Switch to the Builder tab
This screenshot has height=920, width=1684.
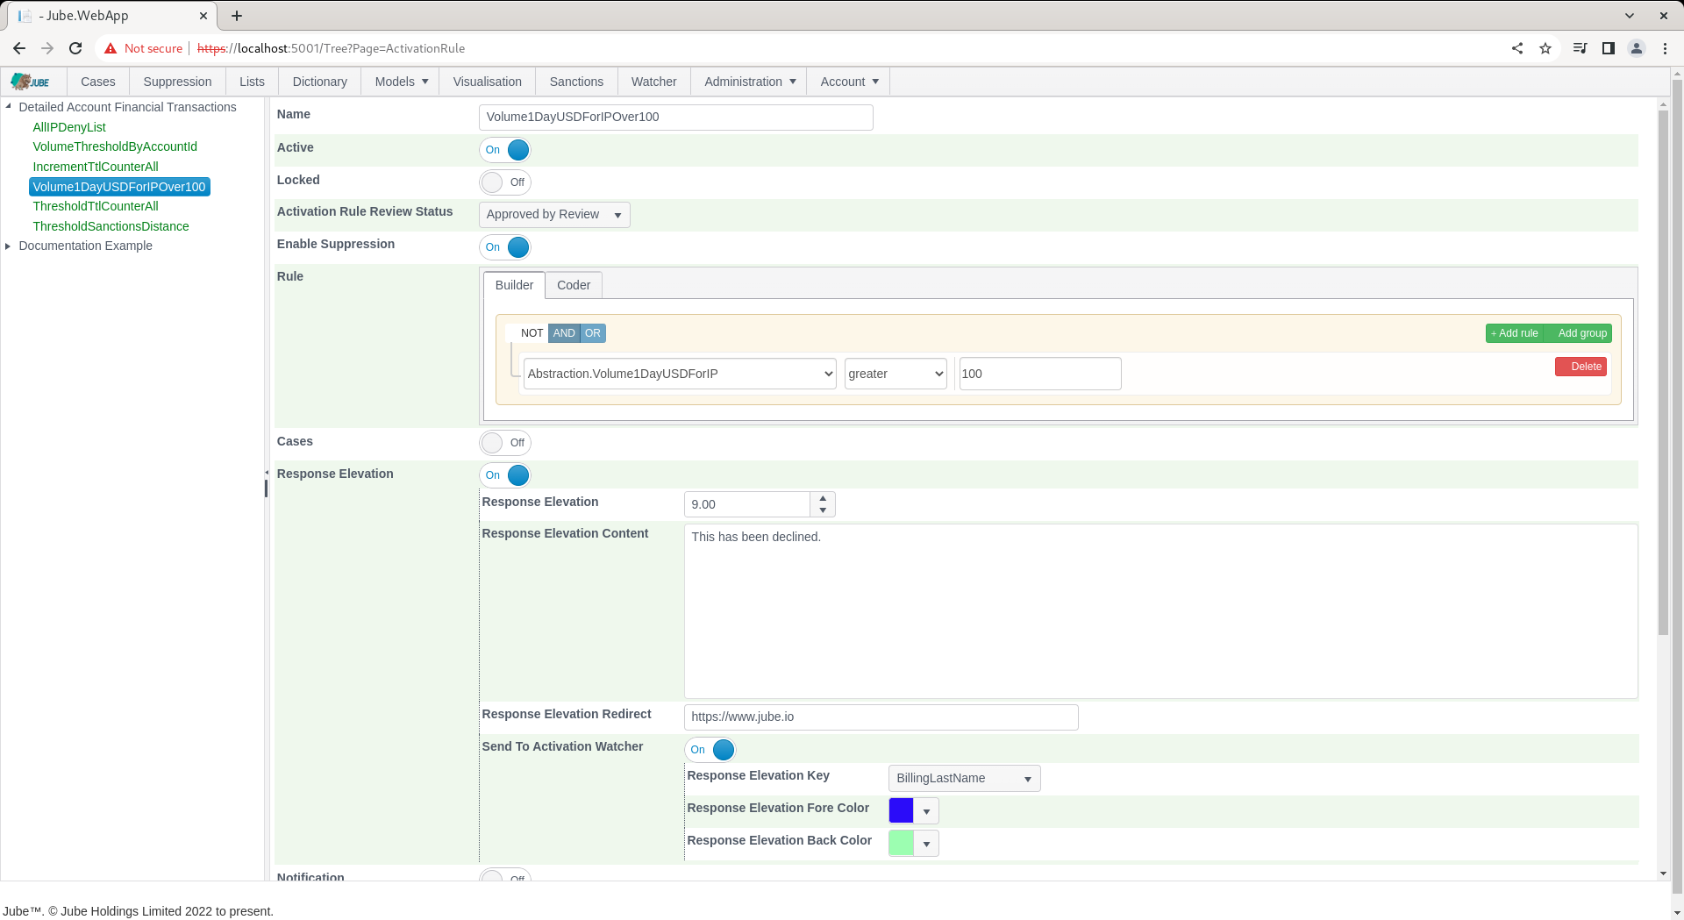514,285
